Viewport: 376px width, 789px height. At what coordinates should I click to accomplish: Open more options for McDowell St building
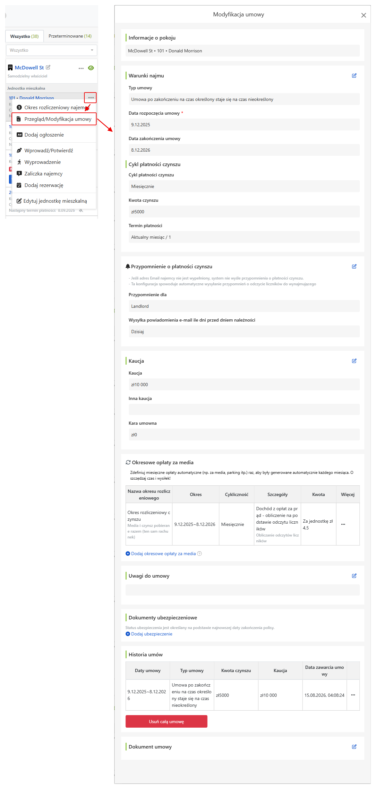pyautogui.click(x=81, y=68)
